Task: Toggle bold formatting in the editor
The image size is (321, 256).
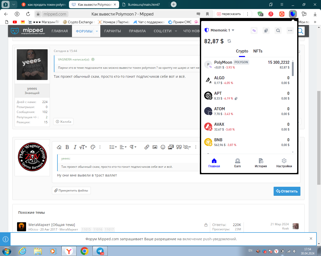Action: [67, 147]
